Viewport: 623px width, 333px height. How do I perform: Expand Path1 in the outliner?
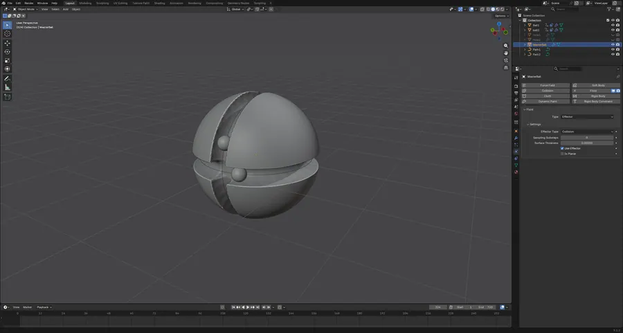click(x=525, y=49)
